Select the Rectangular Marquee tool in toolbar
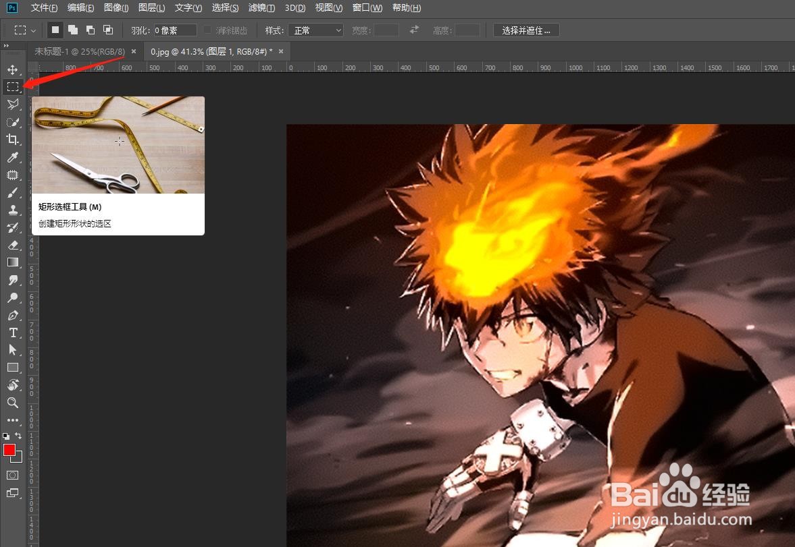This screenshot has height=547, width=795. point(13,86)
